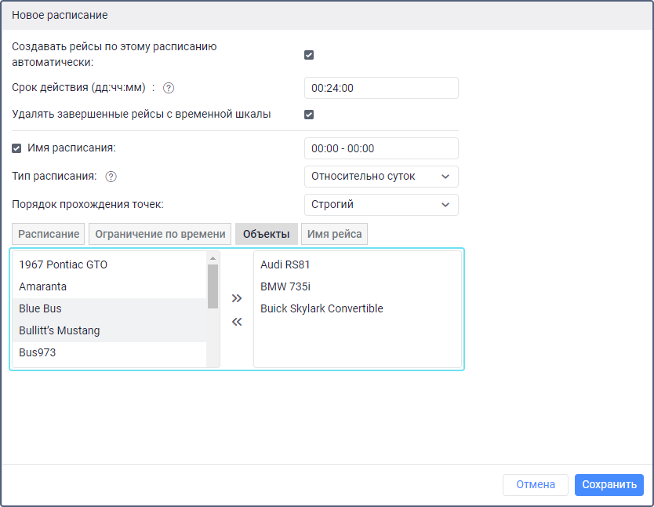Click the schedule name input field
The height and width of the screenshot is (507, 654).
coord(380,148)
